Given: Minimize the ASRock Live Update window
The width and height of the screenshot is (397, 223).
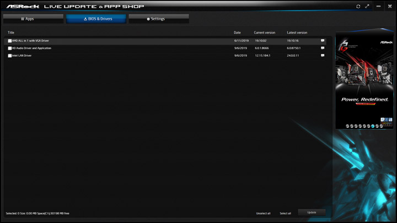Looking at the screenshot, I should 378,6.
